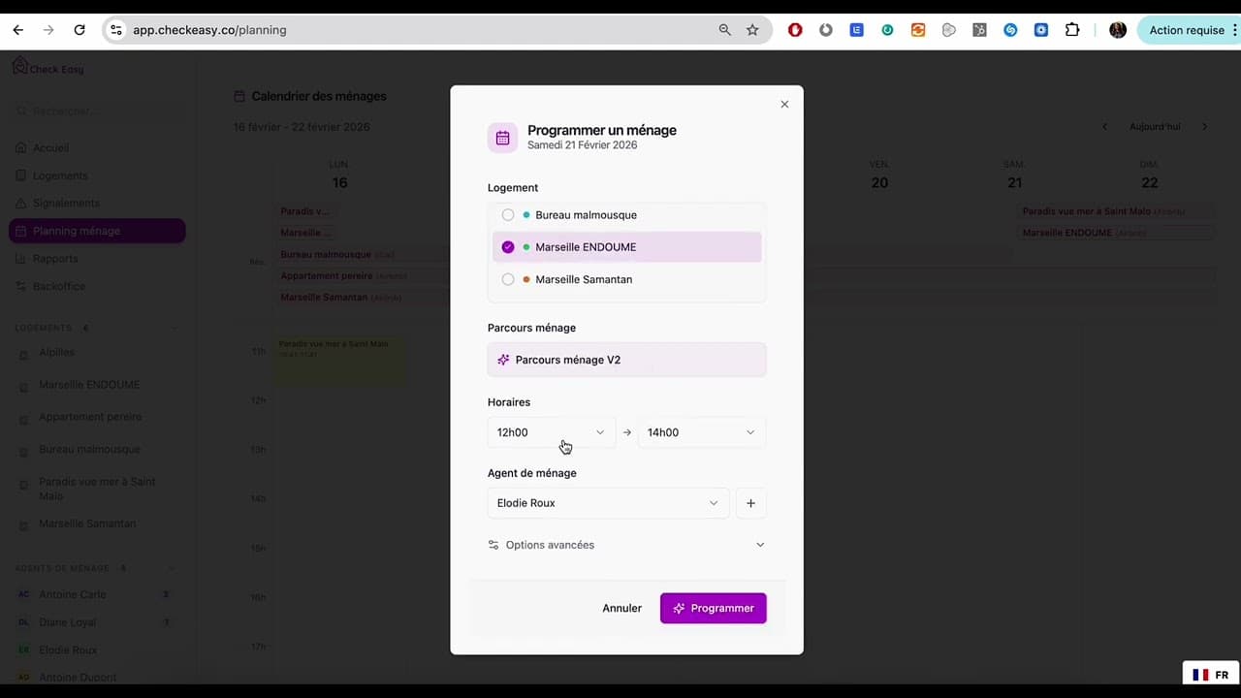The height and width of the screenshot is (698, 1241).
Task: Click the site info icon in address bar
Action: (116, 30)
